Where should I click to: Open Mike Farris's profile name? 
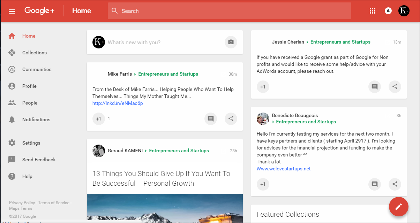click(x=120, y=74)
